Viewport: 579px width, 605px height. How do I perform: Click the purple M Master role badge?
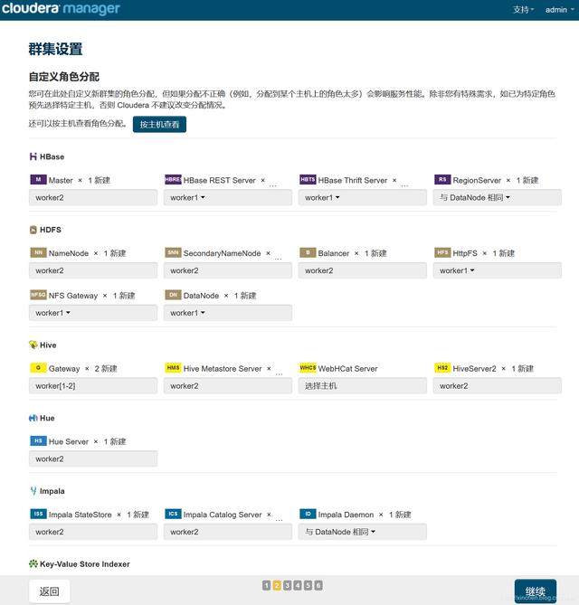[38, 179]
